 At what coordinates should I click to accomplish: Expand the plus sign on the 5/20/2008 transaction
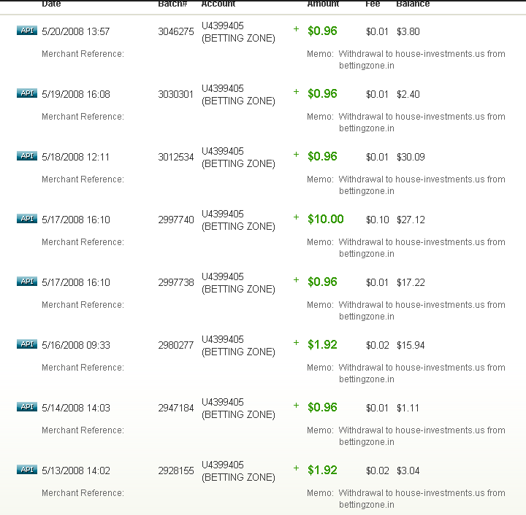coord(296,29)
